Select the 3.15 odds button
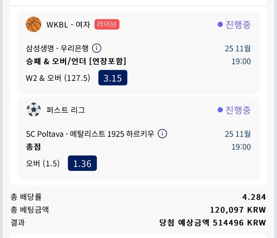The width and height of the screenshot is (277, 238). pos(112,78)
